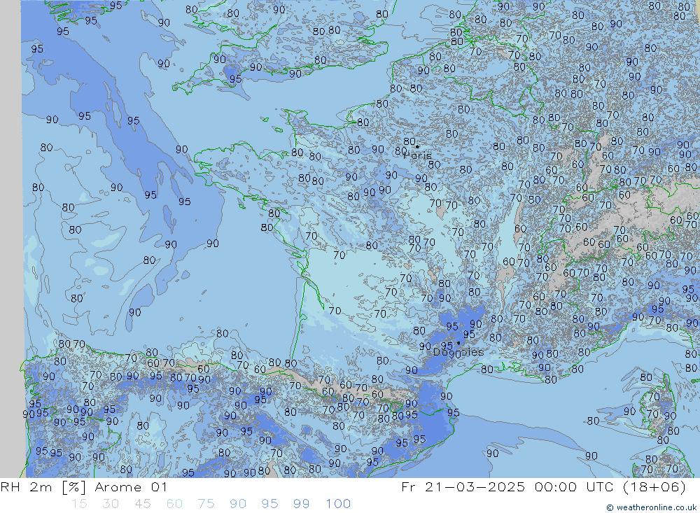700x513 pixels.
Task: Pick the 45 value in the legend
Action: pos(142,504)
